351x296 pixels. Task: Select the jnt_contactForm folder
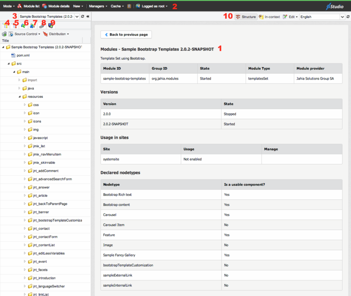pyautogui.click(x=45, y=237)
